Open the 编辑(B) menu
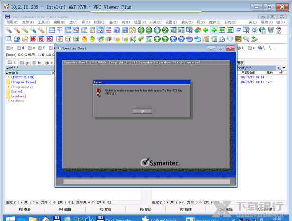 pos(59,22)
